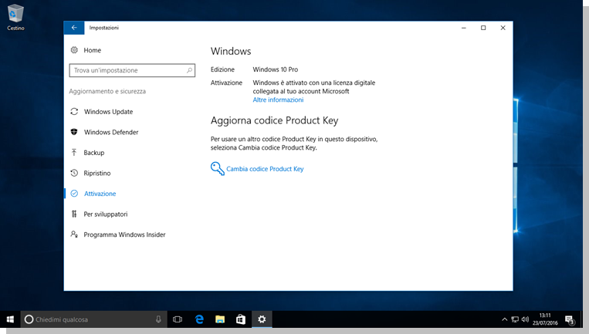The image size is (589, 334).
Task: Launch Microsoft Edge from the taskbar
Action: coord(199,319)
